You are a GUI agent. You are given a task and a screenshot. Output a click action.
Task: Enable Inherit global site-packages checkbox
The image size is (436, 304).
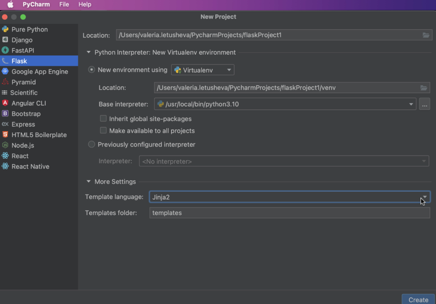point(103,119)
